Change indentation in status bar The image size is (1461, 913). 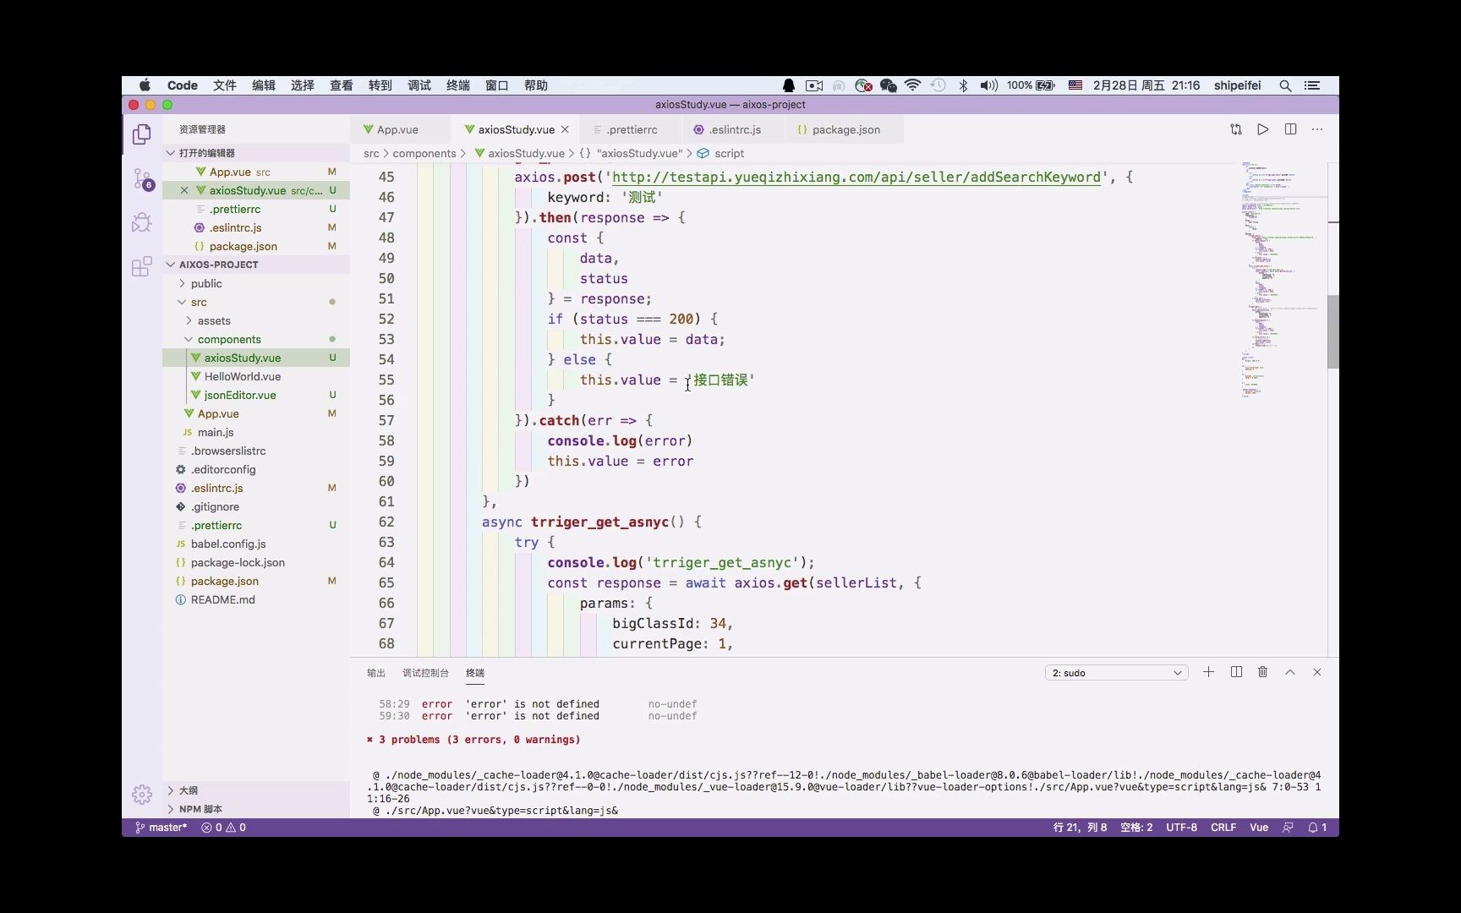pos(1136,828)
